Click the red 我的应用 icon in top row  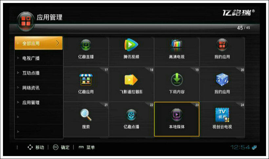click(222, 45)
